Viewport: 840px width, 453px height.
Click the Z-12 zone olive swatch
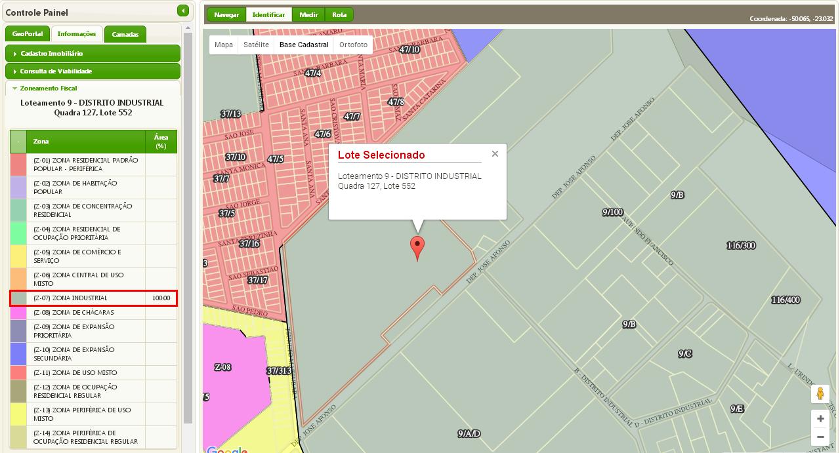point(18,391)
